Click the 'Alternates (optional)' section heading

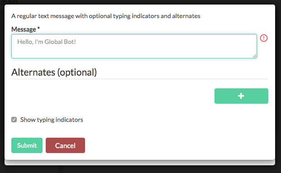pos(54,72)
